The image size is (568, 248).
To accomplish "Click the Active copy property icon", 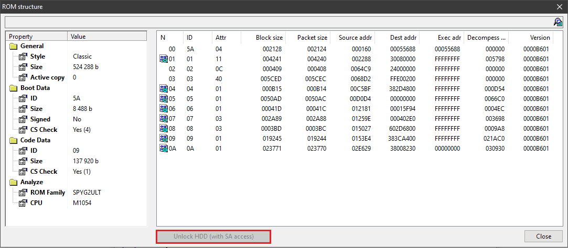I will click(x=23, y=77).
